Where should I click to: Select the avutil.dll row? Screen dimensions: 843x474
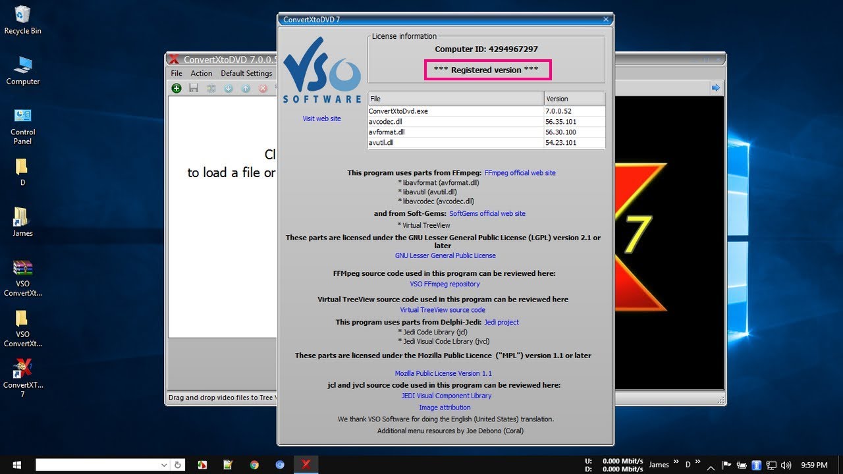486,143
